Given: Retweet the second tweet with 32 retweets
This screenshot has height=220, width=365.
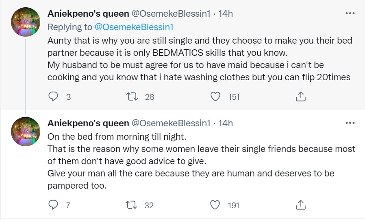Looking at the screenshot, I should click(x=132, y=205).
